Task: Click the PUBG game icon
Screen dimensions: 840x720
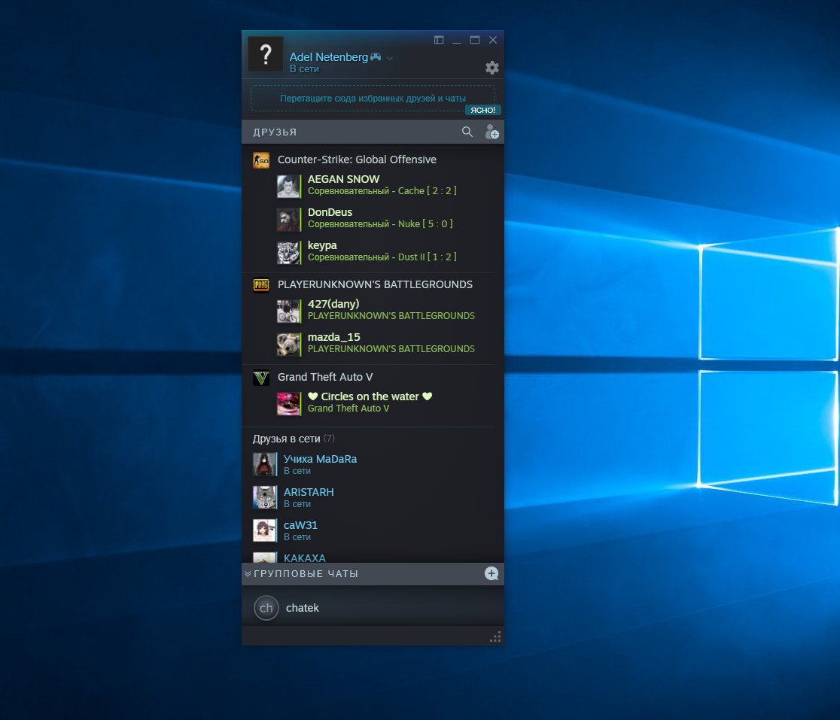Action: tap(261, 285)
